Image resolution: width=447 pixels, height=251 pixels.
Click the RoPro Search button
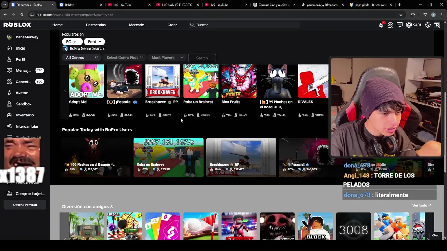coord(202,58)
